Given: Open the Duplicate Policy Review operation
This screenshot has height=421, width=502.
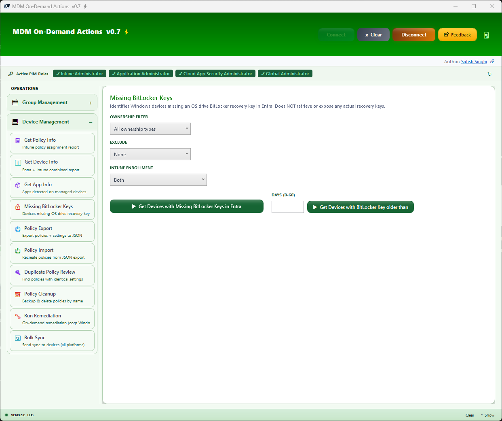Looking at the screenshot, I should point(52,275).
